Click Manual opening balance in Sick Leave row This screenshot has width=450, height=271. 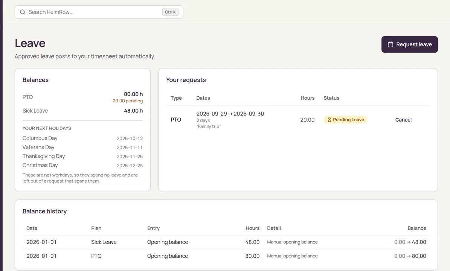tap(293, 242)
